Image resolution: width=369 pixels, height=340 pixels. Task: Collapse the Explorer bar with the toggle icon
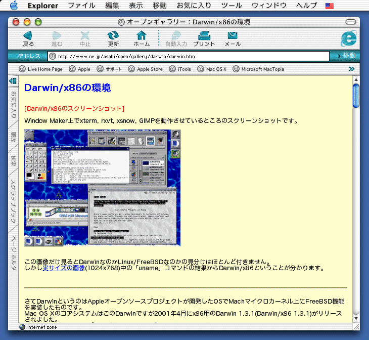14,81
